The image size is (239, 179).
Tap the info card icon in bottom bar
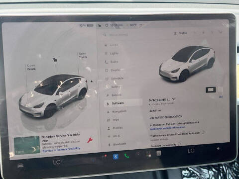[x=159, y=153]
